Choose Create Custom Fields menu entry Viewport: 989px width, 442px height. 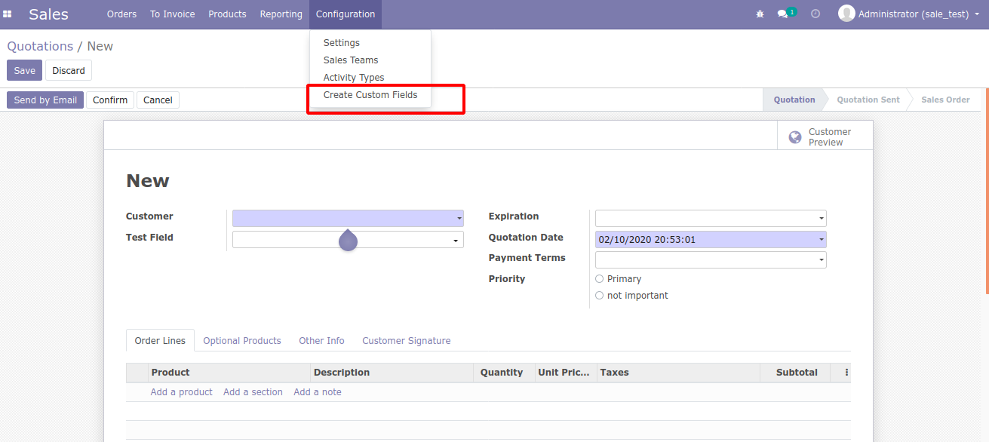370,95
